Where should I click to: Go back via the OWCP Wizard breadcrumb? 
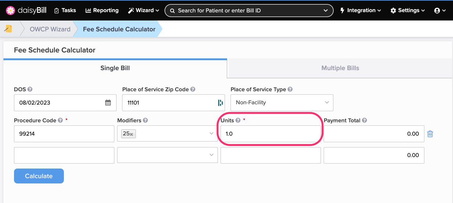(50, 29)
